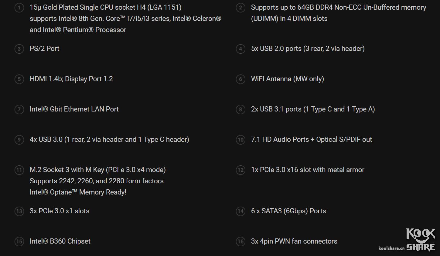Image resolution: width=440 pixels, height=256 pixels.
Task: Click the number 10 audio ports marker
Action: pyautogui.click(x=240, y=140)
